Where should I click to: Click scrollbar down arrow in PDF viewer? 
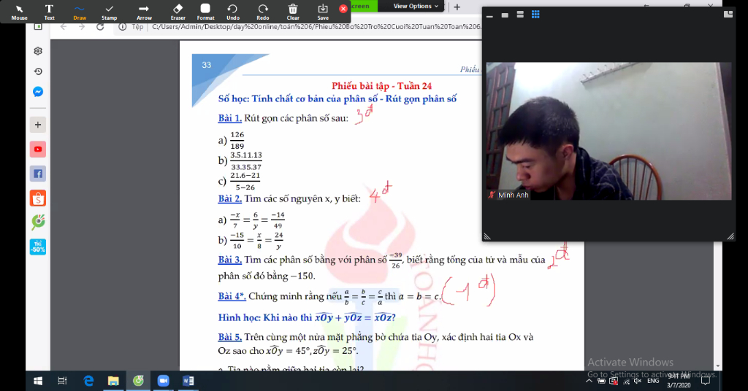[717, 366]
